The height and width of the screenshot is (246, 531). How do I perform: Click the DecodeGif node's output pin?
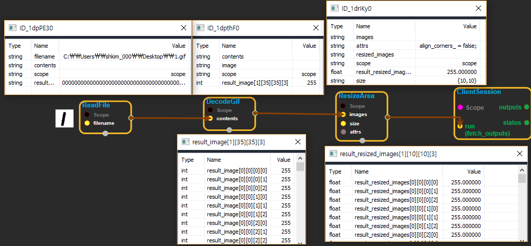tap(255, 113)
